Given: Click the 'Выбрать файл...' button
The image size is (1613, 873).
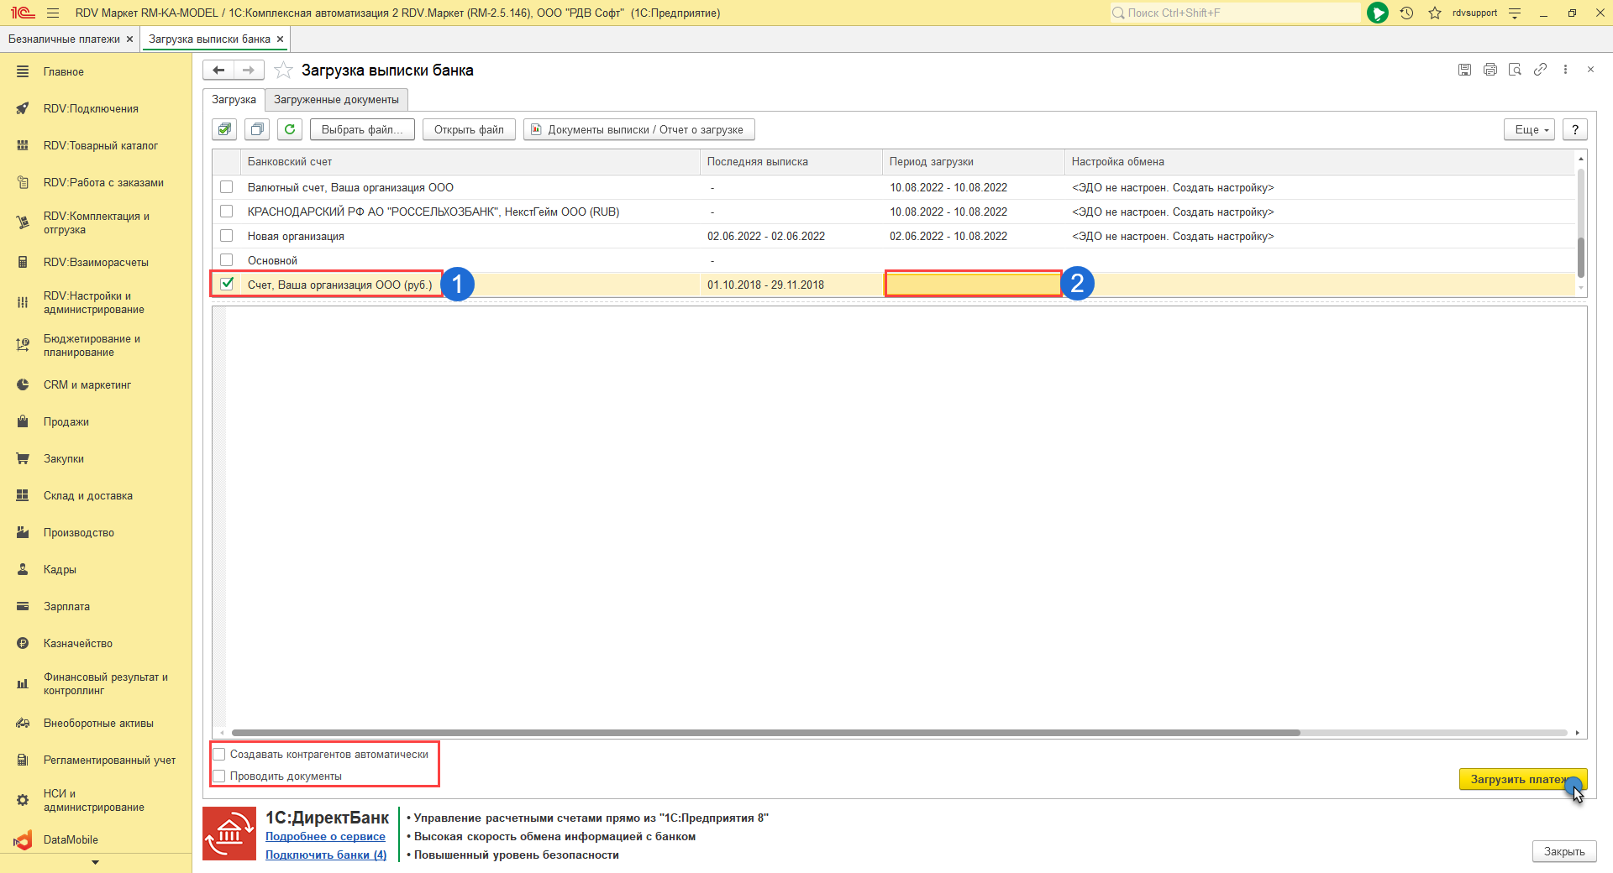Looking at the screenshot, I should tap(362, 129).
